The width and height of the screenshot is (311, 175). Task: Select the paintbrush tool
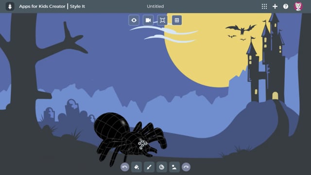(149, 167)
